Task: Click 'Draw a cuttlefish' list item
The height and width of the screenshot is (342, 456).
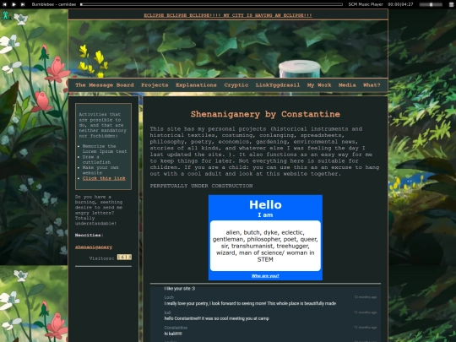Action: [96, 160]
